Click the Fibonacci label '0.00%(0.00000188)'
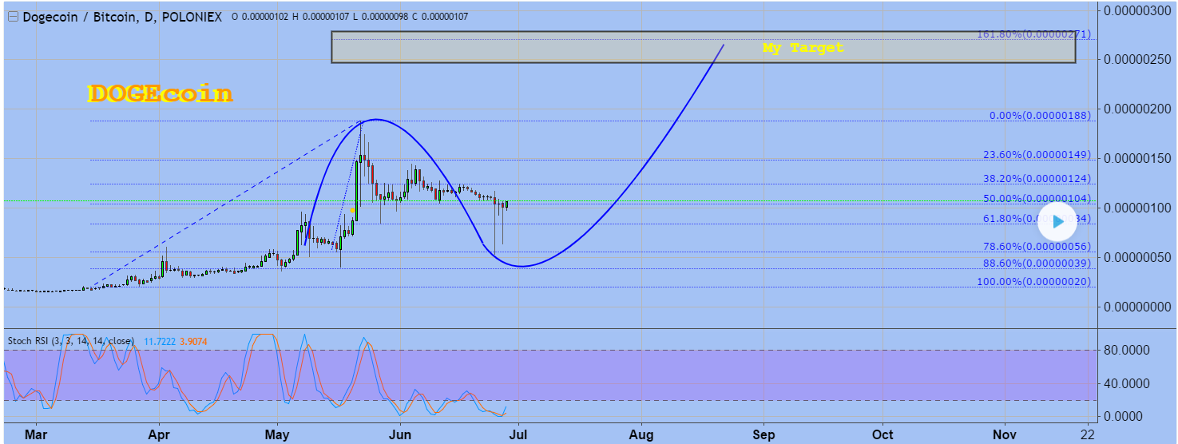 (1040, 116)
